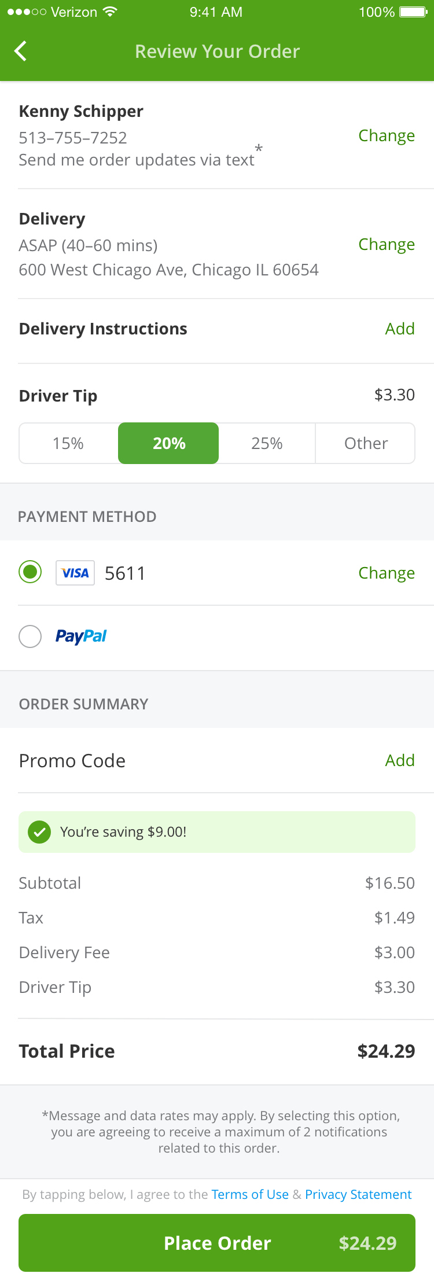Select the Other tip amount option
Screen dimensions: 434x1288
366,443
